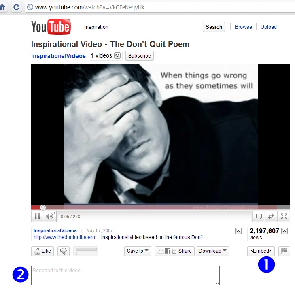The height and width of the screenshot is (294, 295).
Task: Click the May 07, 2007 date
Action: tap(100, 230)
